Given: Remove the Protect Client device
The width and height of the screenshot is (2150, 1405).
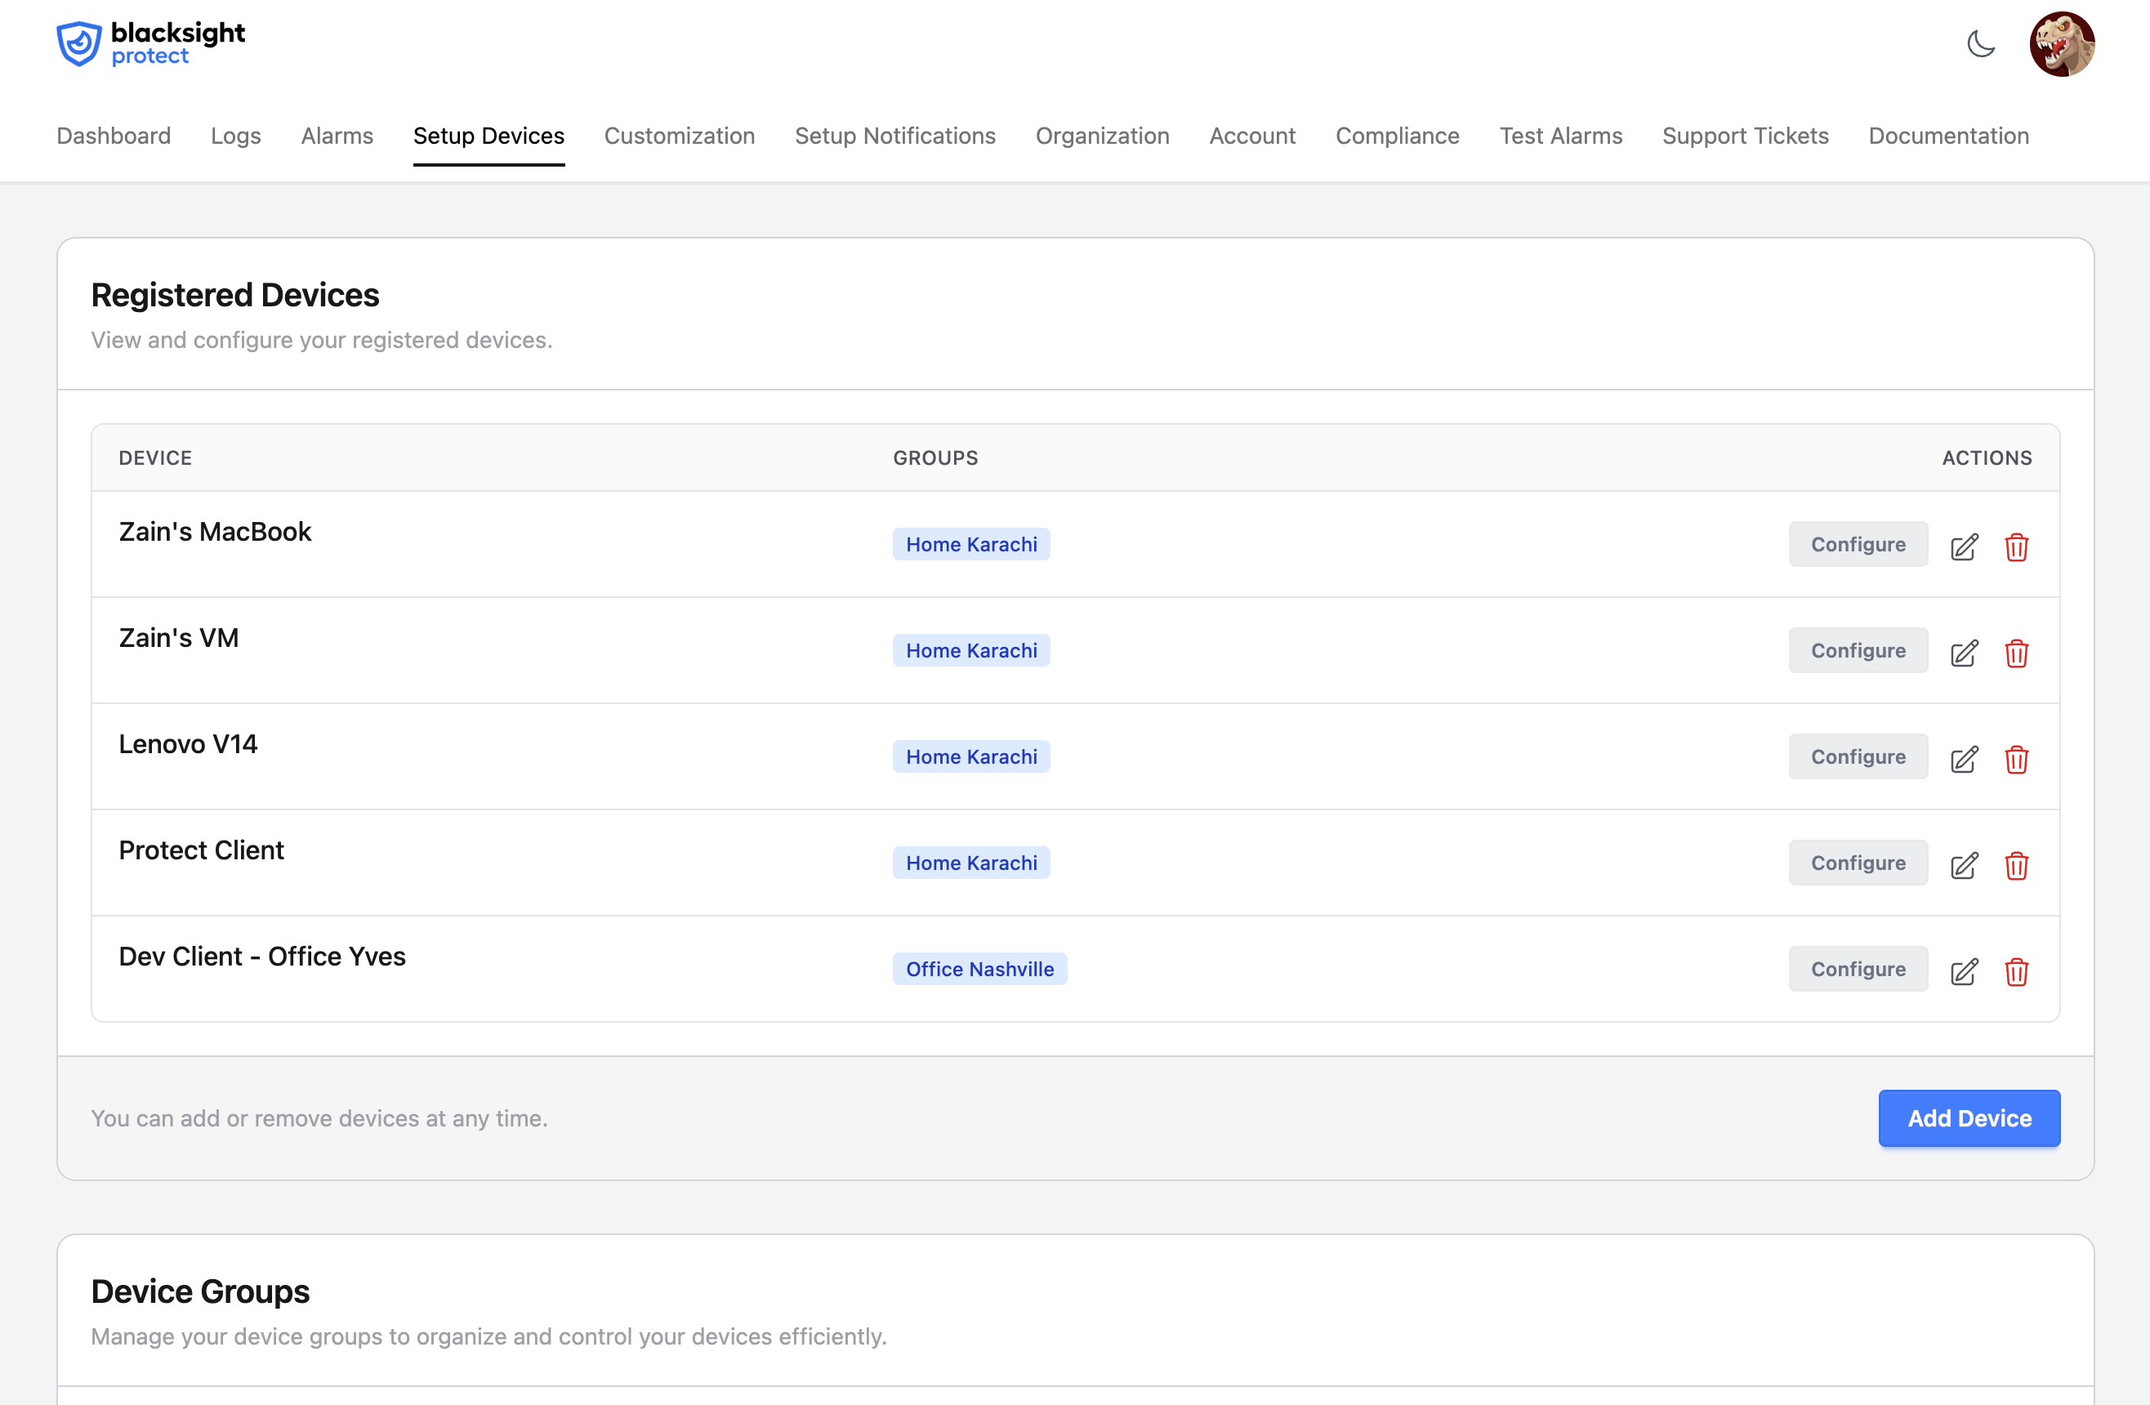Looking at the screenshot, I should 2017,866.
